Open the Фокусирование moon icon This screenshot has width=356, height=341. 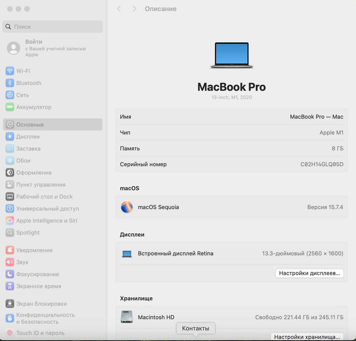point(10,274)
